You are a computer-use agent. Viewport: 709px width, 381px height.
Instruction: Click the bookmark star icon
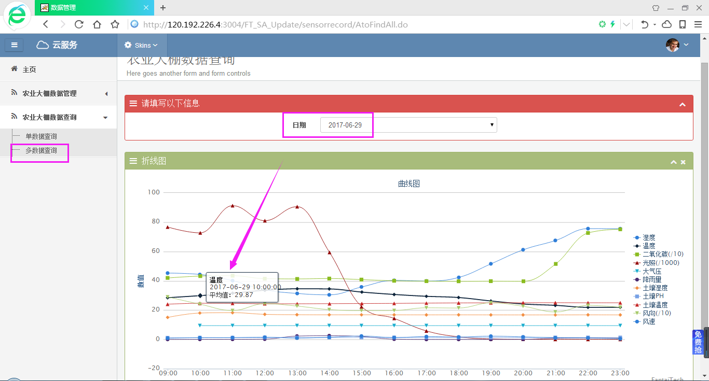pos(115,24)
